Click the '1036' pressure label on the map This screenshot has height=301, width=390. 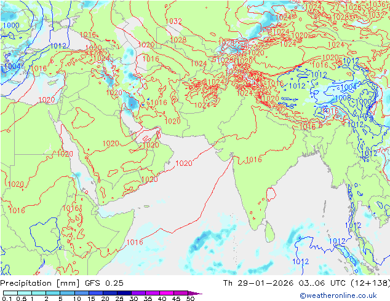click(377, 4)
